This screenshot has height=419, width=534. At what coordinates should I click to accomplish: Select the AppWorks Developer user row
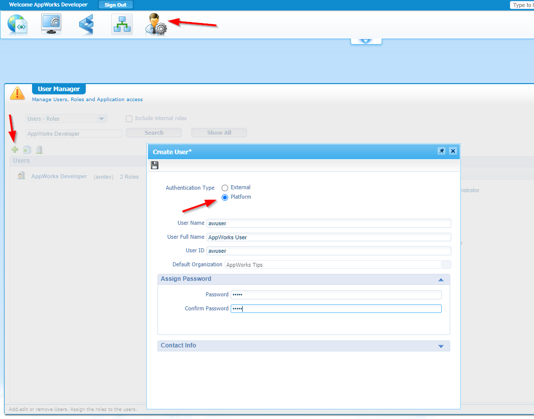(x=78, y=176)
